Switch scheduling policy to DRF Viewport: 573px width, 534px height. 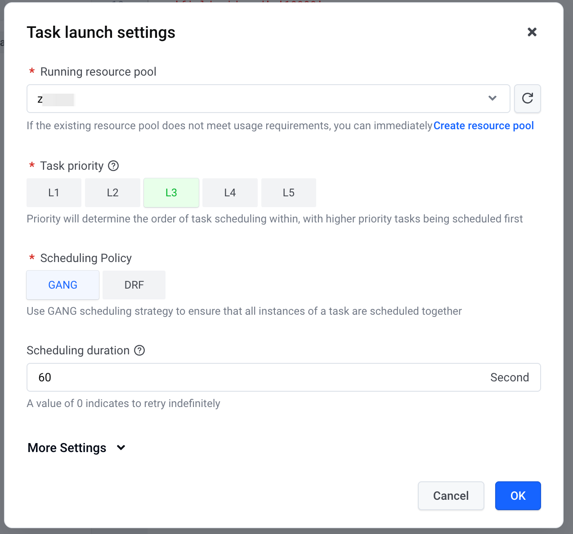(x=134, y=285)
